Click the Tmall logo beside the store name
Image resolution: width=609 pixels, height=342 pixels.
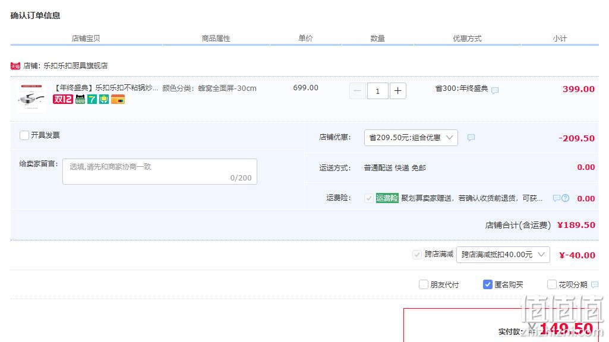pos(15,66)
